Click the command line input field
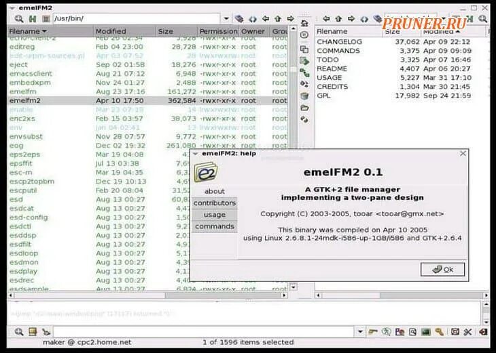This screenshot has height=353, width=496. [204, 331]
